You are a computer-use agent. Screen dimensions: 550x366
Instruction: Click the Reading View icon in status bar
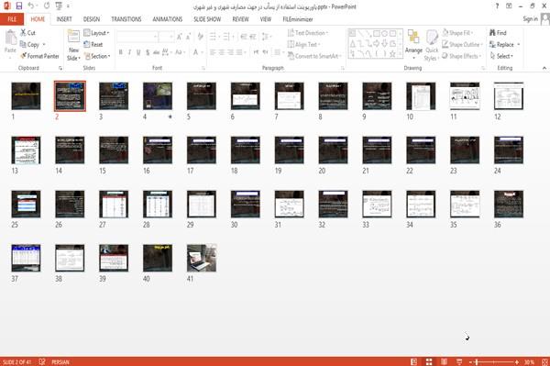tap(444, 361)
